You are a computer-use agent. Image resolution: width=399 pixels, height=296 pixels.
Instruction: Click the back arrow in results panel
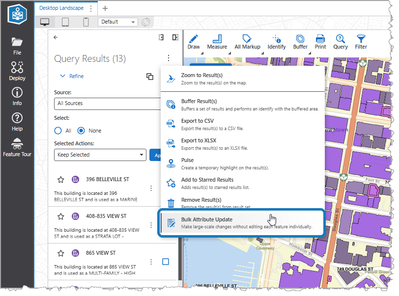click(56, 37)
